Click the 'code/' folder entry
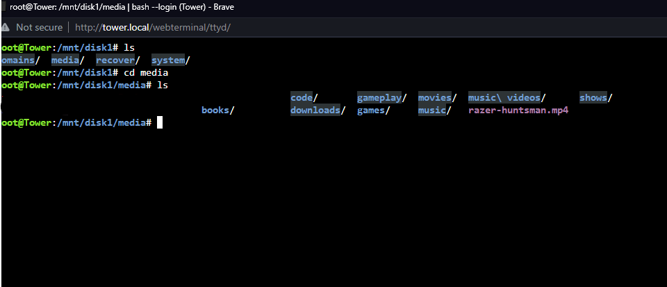Image resolution: width=667 pixels, height=287 pixels. click(x=304, y=98)
